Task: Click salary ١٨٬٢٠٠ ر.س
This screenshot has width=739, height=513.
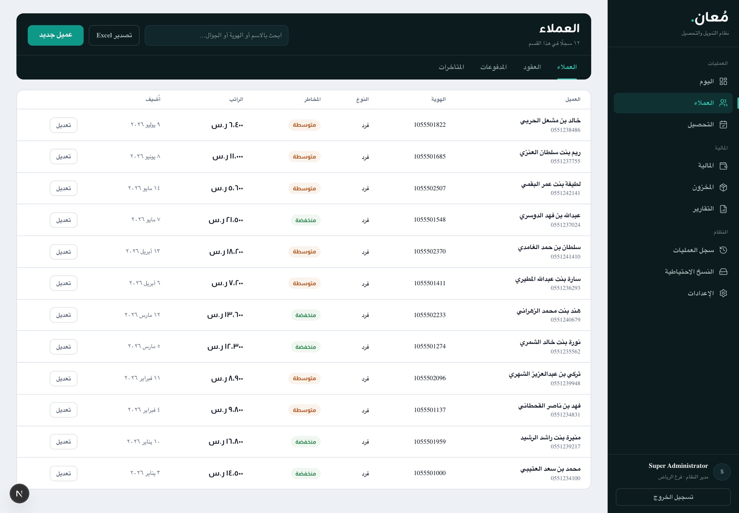Action: (226, 252)
